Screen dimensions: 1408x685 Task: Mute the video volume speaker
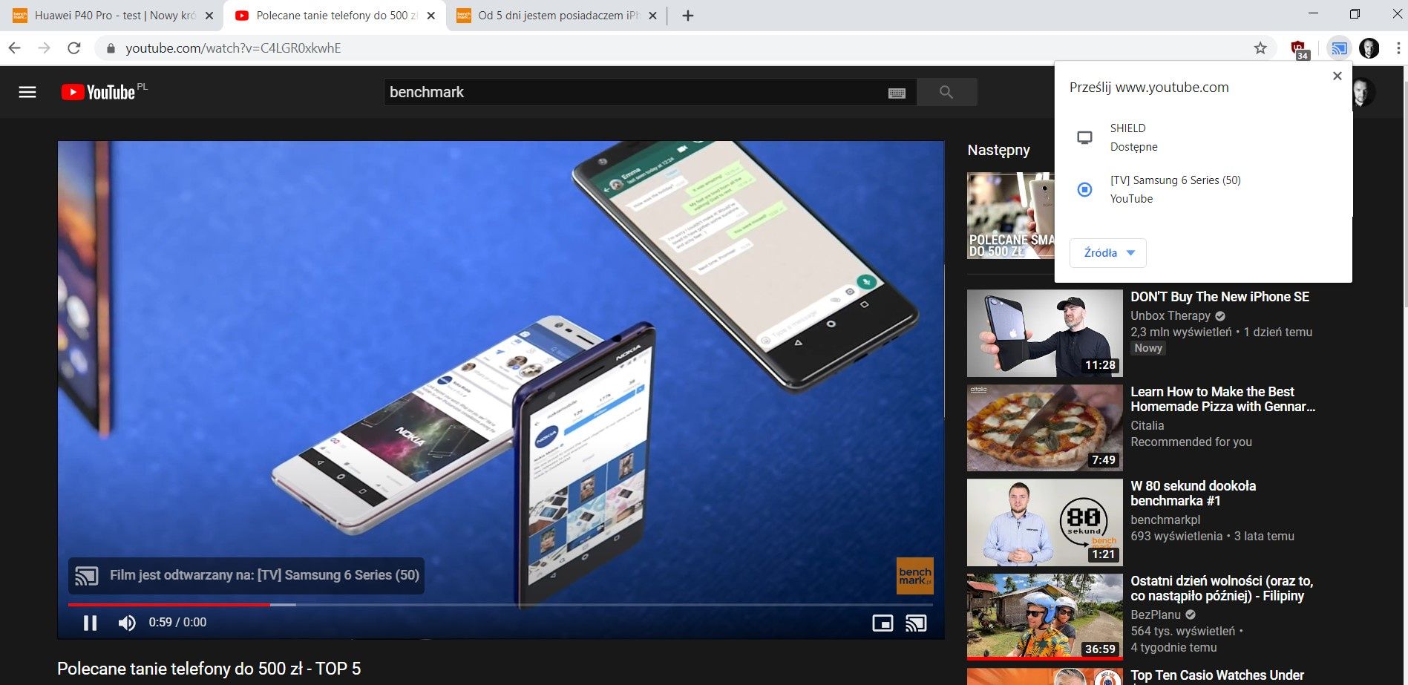(127, 623)
